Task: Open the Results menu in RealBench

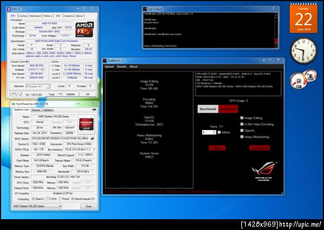Action: pos(122,66)
